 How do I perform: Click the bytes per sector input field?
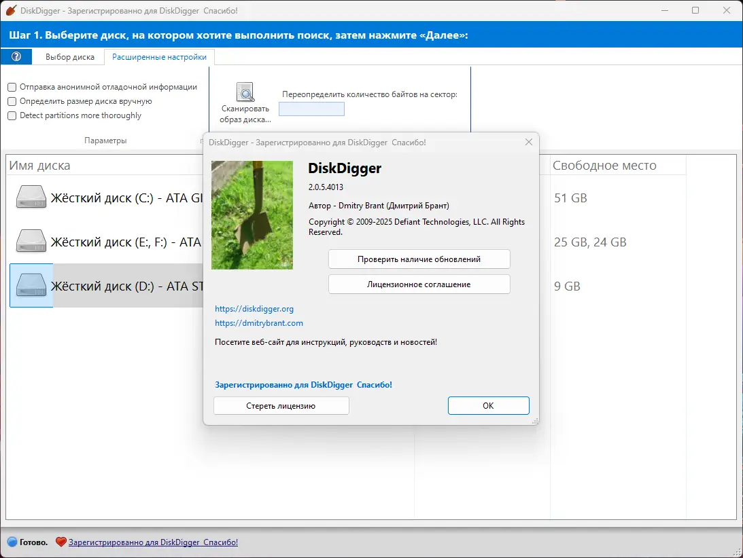click(311, 109)
